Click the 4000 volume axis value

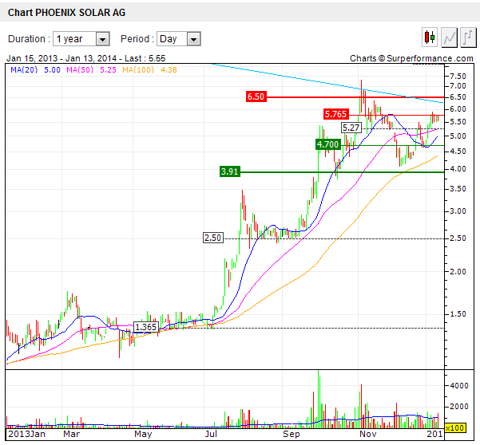[459, 386]
